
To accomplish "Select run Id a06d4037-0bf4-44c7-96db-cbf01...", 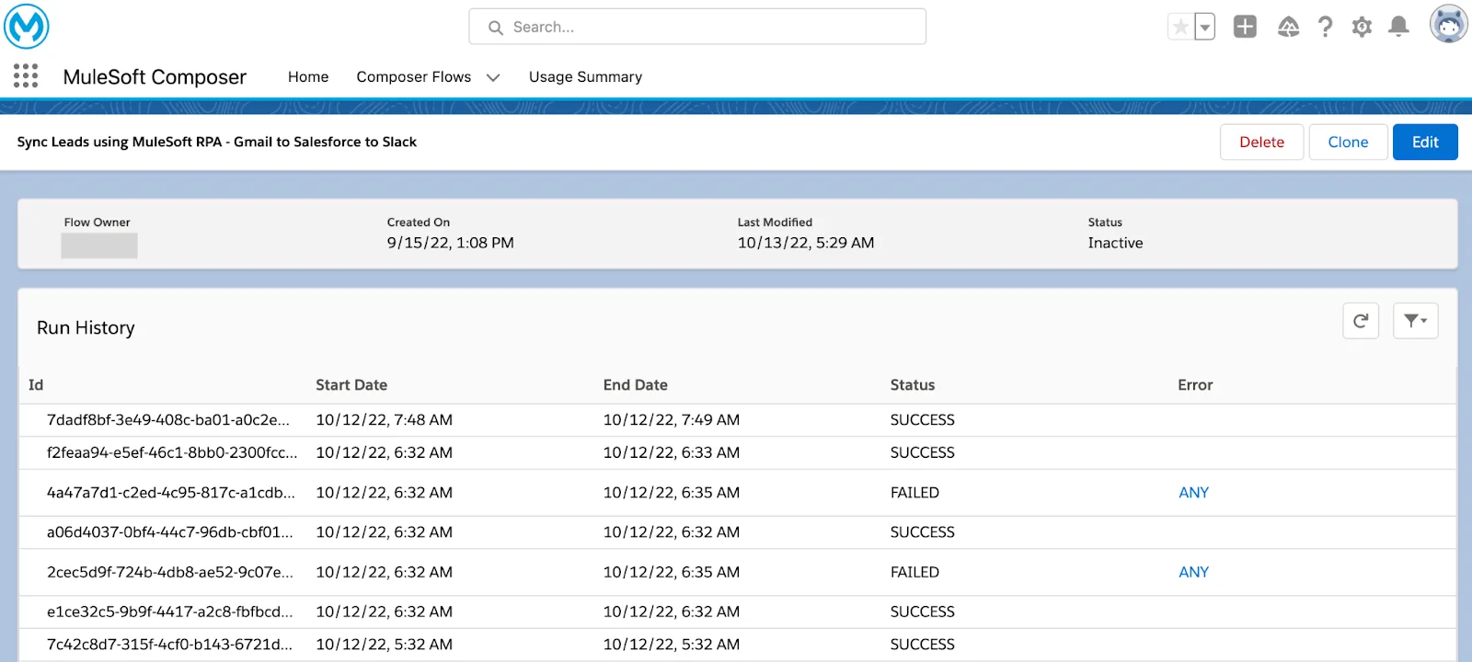I will tap(170, 532).
